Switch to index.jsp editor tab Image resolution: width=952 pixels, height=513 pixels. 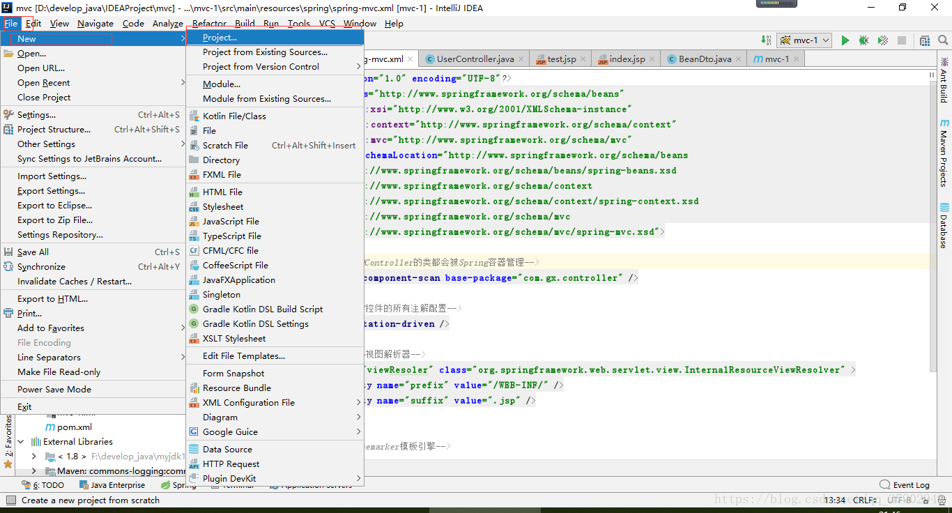tap(627, 59)
